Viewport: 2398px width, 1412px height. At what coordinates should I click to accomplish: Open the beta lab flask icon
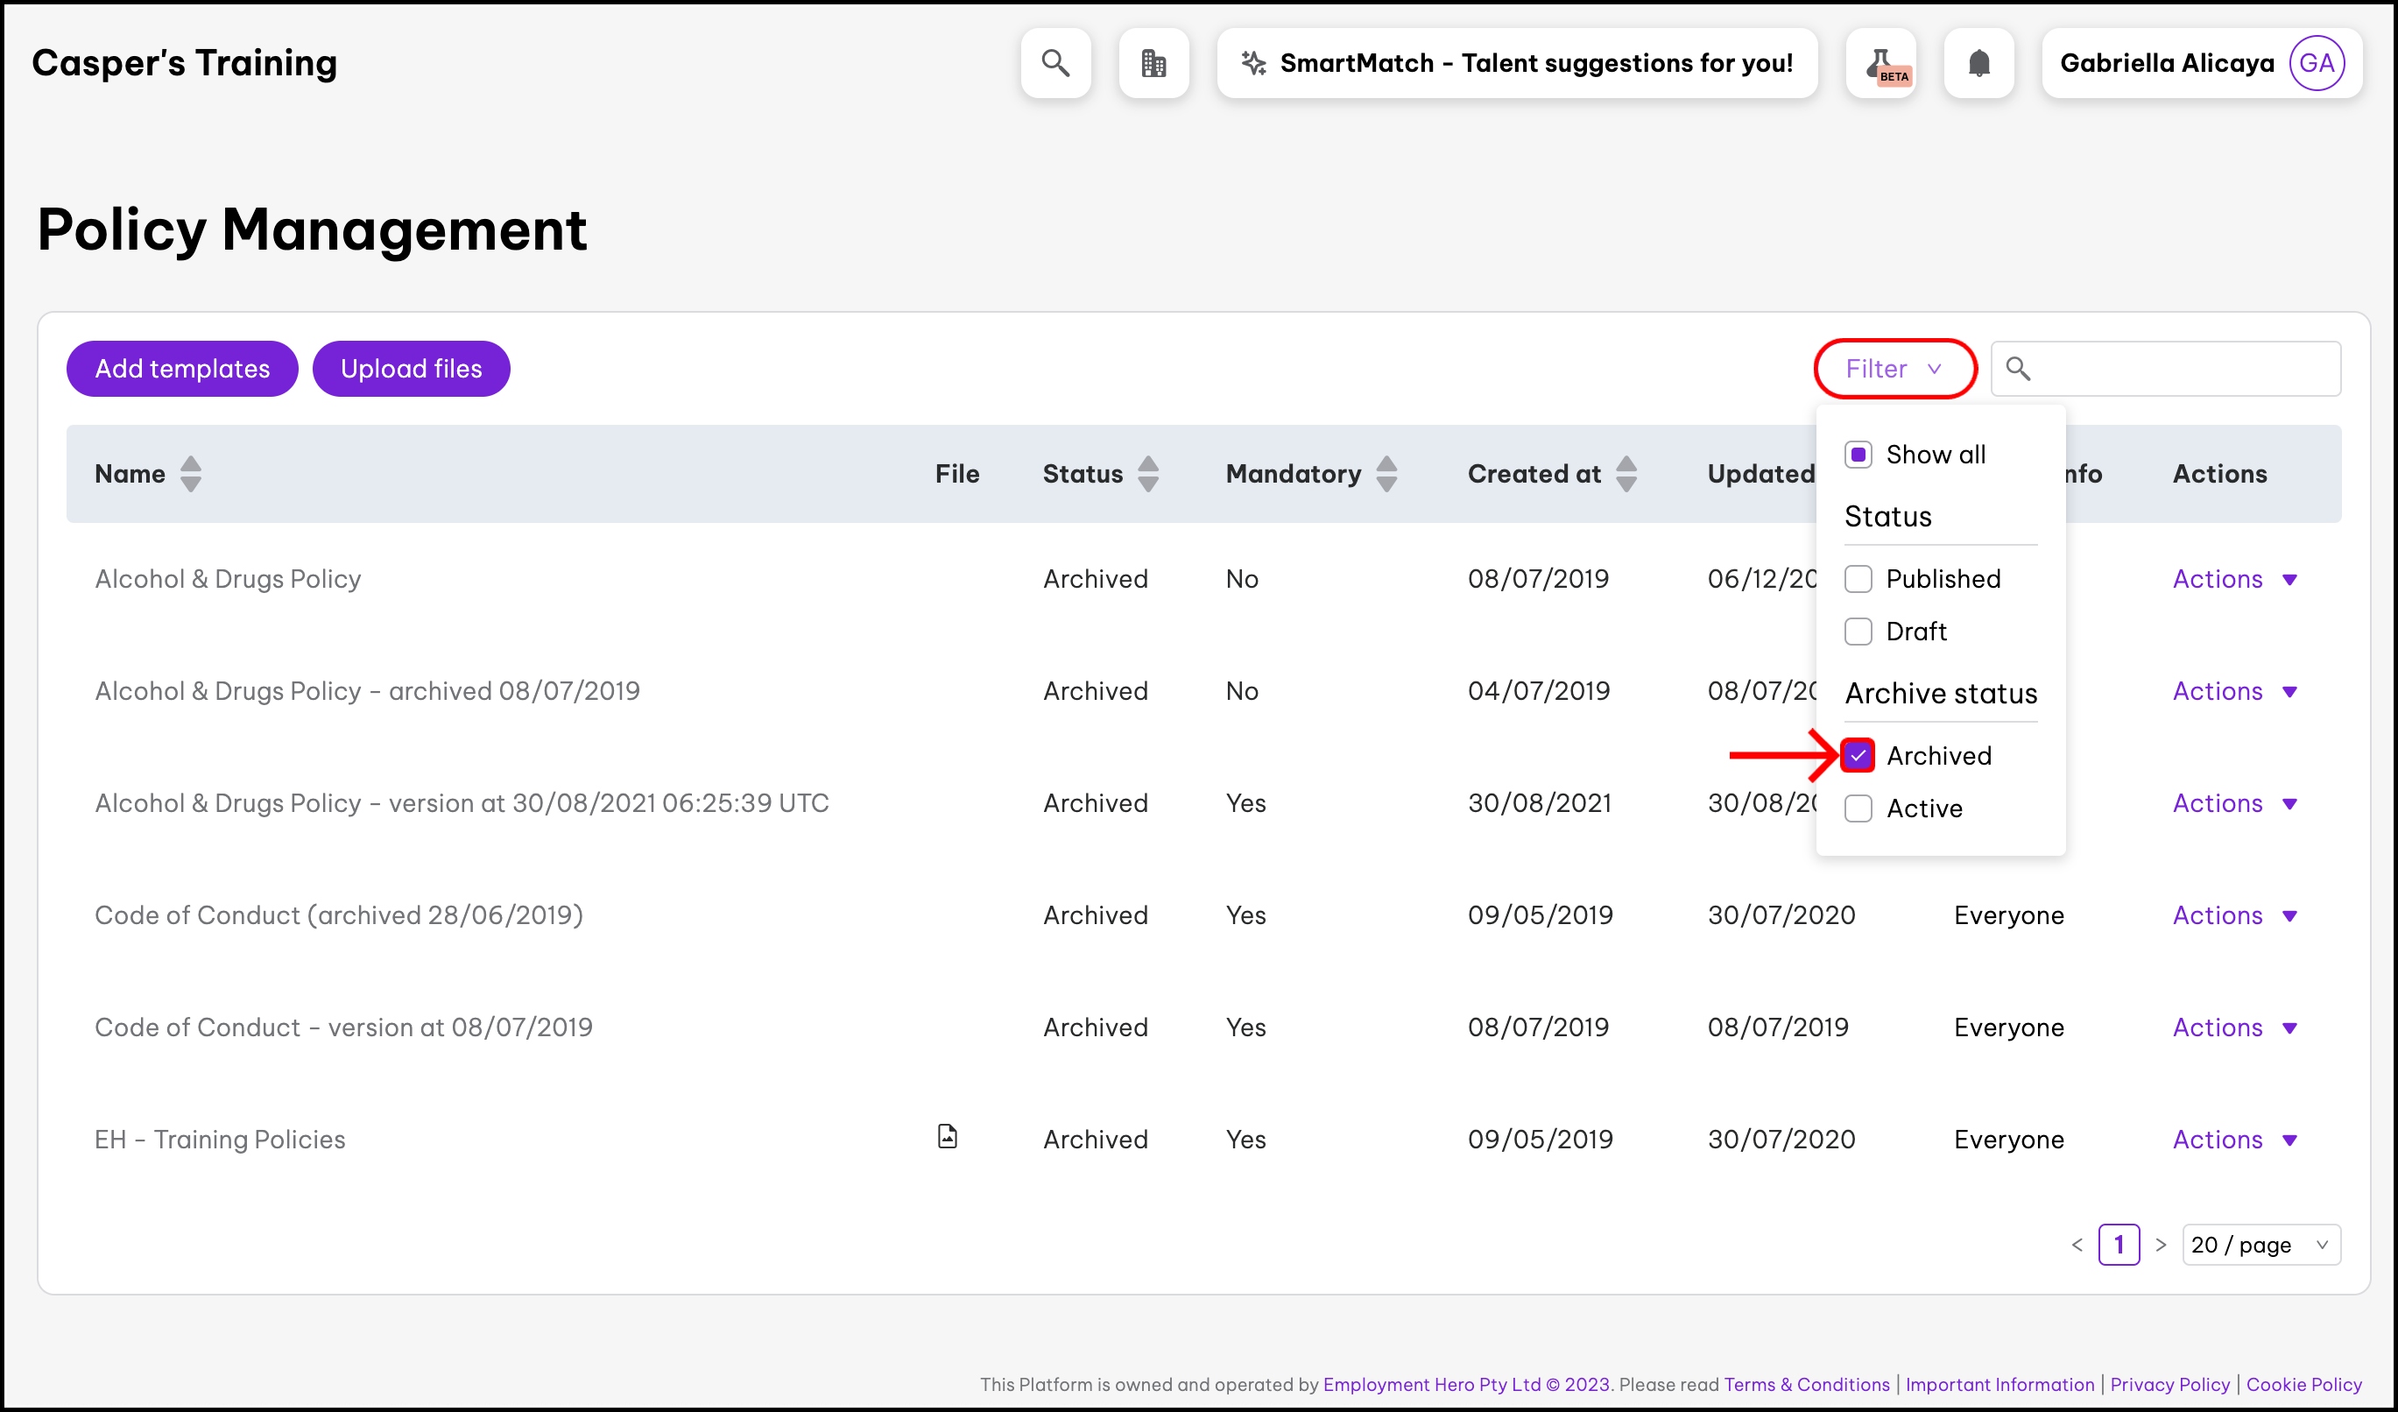tap(1881, 63)
